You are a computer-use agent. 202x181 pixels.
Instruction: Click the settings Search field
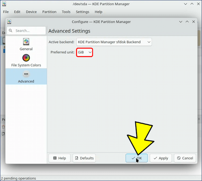tap(29, 30)
